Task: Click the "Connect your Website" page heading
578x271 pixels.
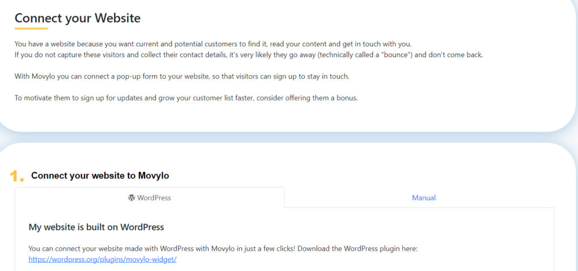Action: pyautogui.click(x=77, y=18)
